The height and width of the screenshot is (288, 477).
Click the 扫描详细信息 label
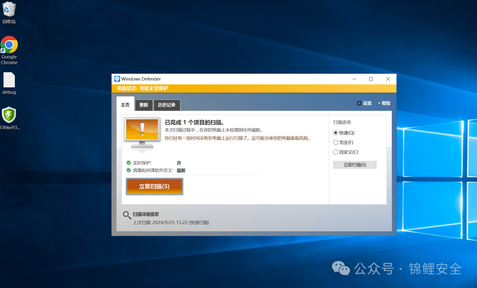[146, 214]
